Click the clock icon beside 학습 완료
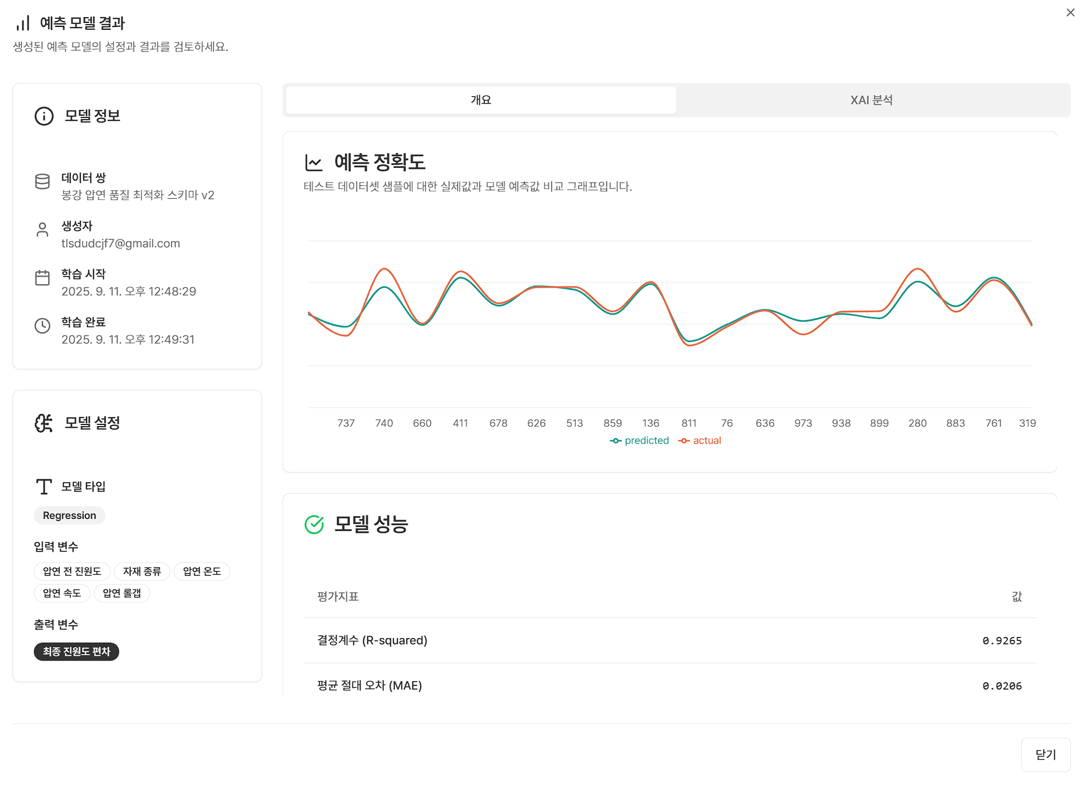The width and height of the screenshot is (1085, 787). pyautogui.click(x=42, y=326)
